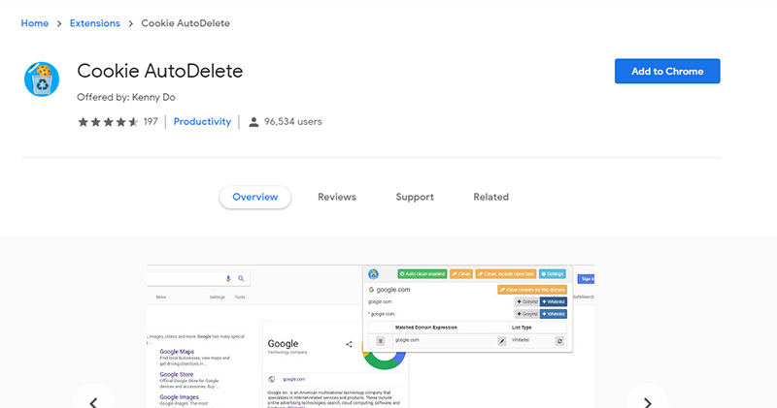Click the refresh icon next to Whitelist type
777x408 pixels.
[x=559, y=341]
